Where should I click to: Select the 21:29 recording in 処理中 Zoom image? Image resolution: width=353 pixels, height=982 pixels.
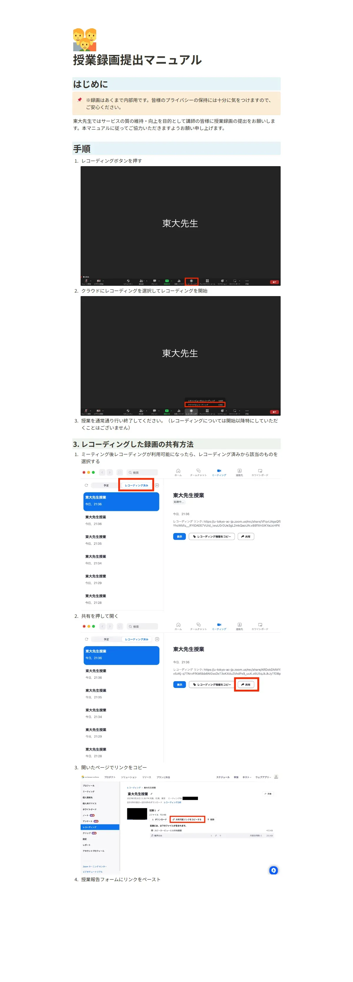pos(121,580)
